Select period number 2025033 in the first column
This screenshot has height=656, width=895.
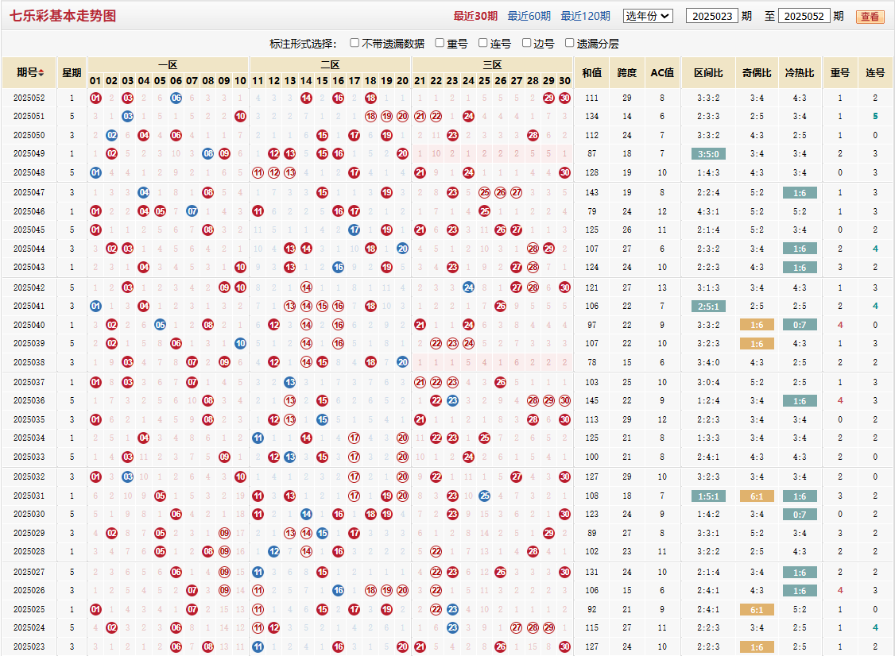coord(29,457)
